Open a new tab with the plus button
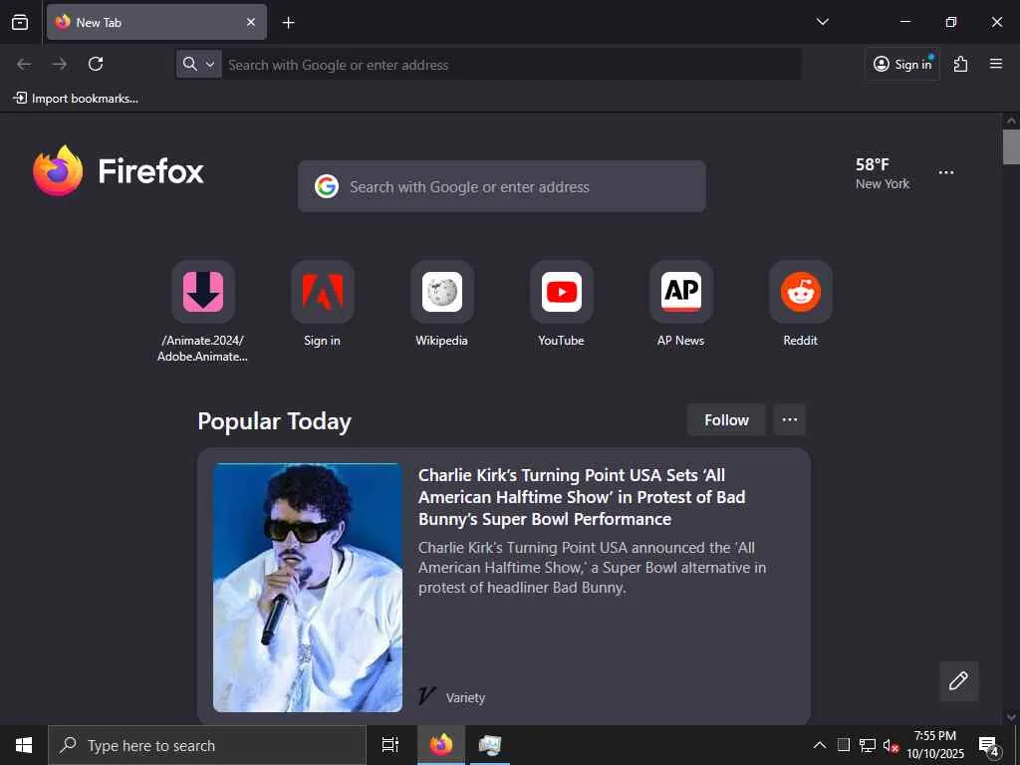 pos(288,23)
